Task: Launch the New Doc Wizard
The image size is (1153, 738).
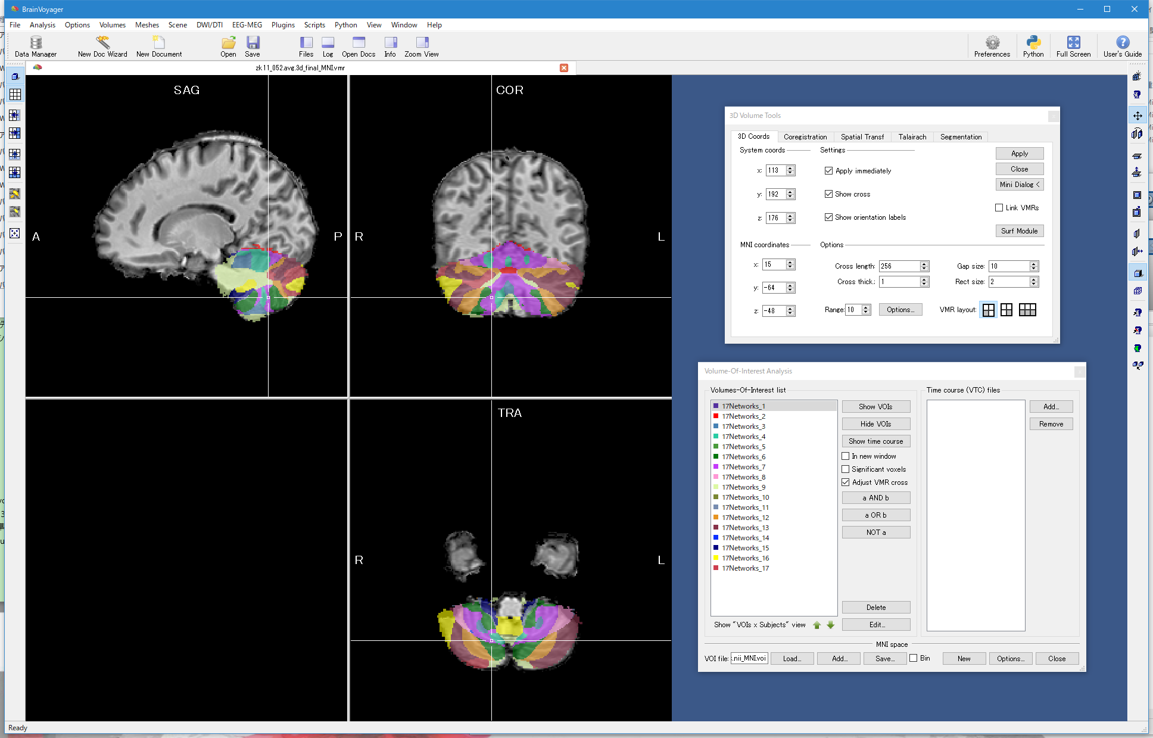Action: point(102,46)
